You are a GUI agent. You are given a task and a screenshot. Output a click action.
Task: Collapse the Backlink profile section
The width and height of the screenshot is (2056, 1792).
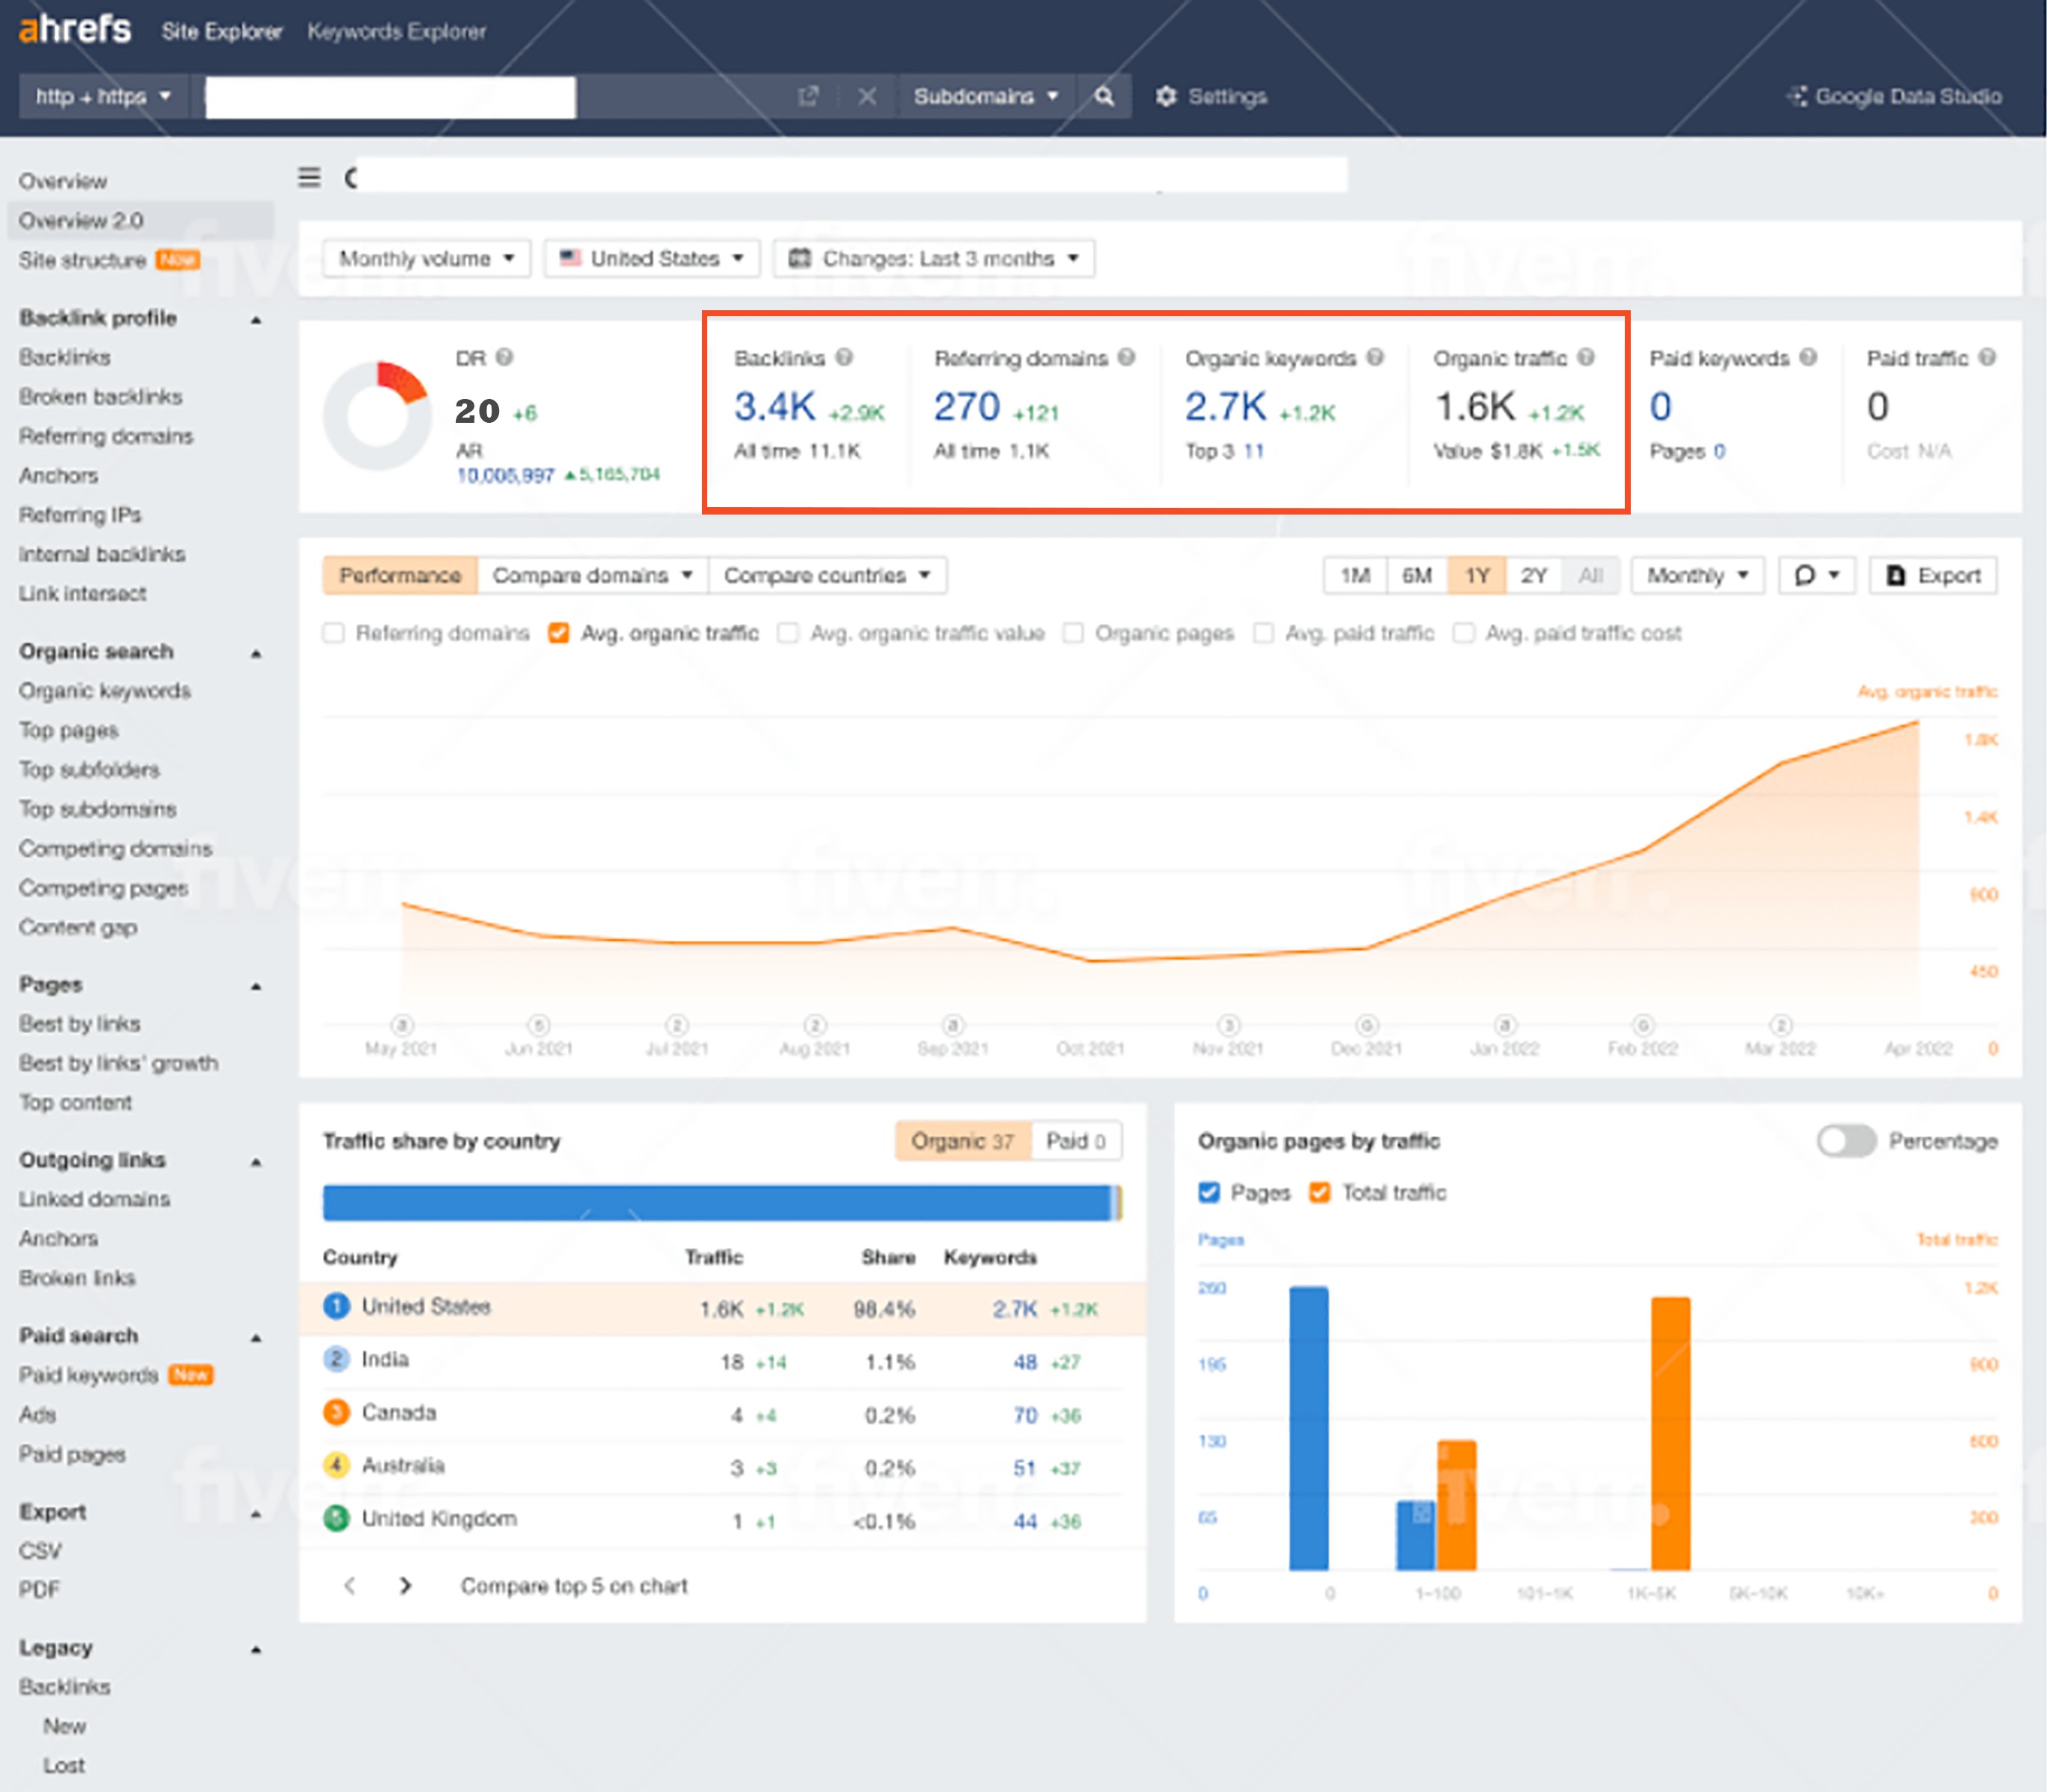coord(256,319)
